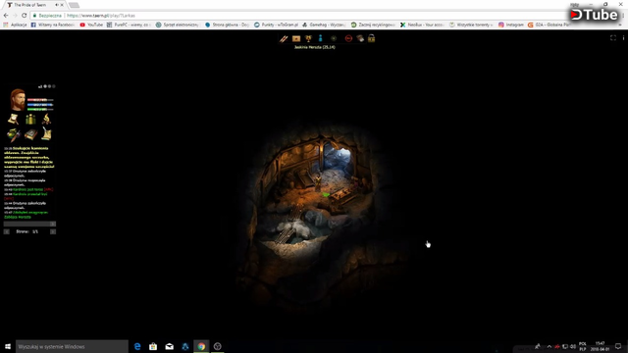This screenshot has height=353, width=628.
Task: Open the crossed swords combat icon
Action: 284,38
